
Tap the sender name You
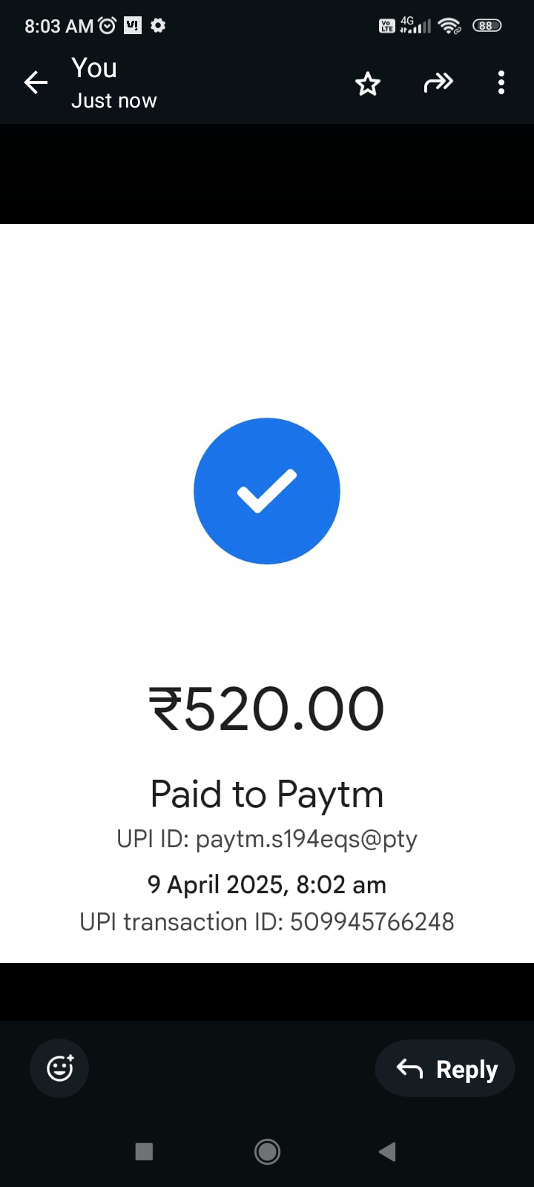pyautogui.click(x=94, y=68)
